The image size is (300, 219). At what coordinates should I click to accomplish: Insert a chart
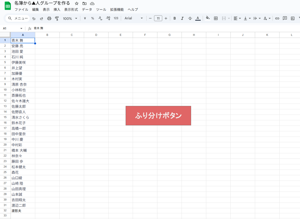(x=292, y=18)
